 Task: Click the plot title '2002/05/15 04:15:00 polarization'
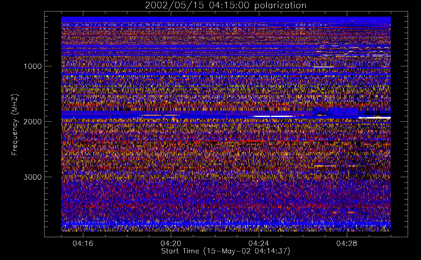226,5
